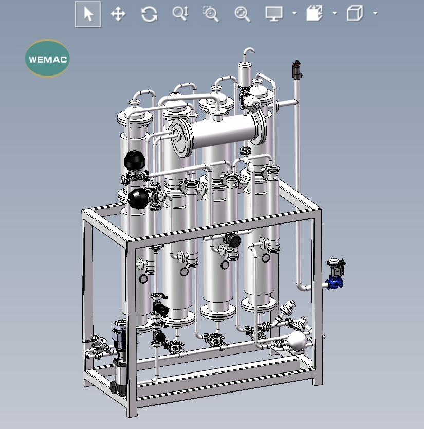Click the full screen monitor icon
Screen dimensions: 424x429
[x=273, y=14]
